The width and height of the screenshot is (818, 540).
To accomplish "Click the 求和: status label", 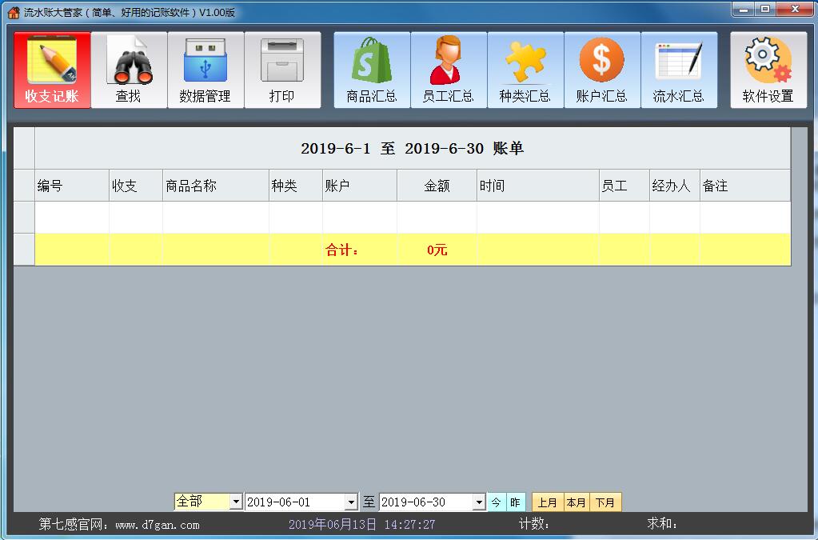I will click(662, 523).
